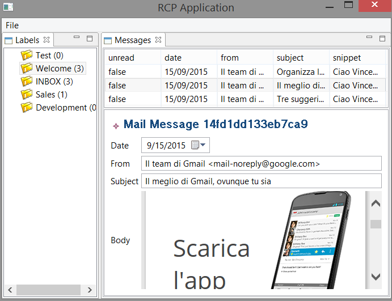Image resolution: width=392 pixels, height=301 pixels.
Task: Click the Mail Message 14fd1dd133eb7ca9 heading
Action: pyautogui.click(x=216, y=124)
